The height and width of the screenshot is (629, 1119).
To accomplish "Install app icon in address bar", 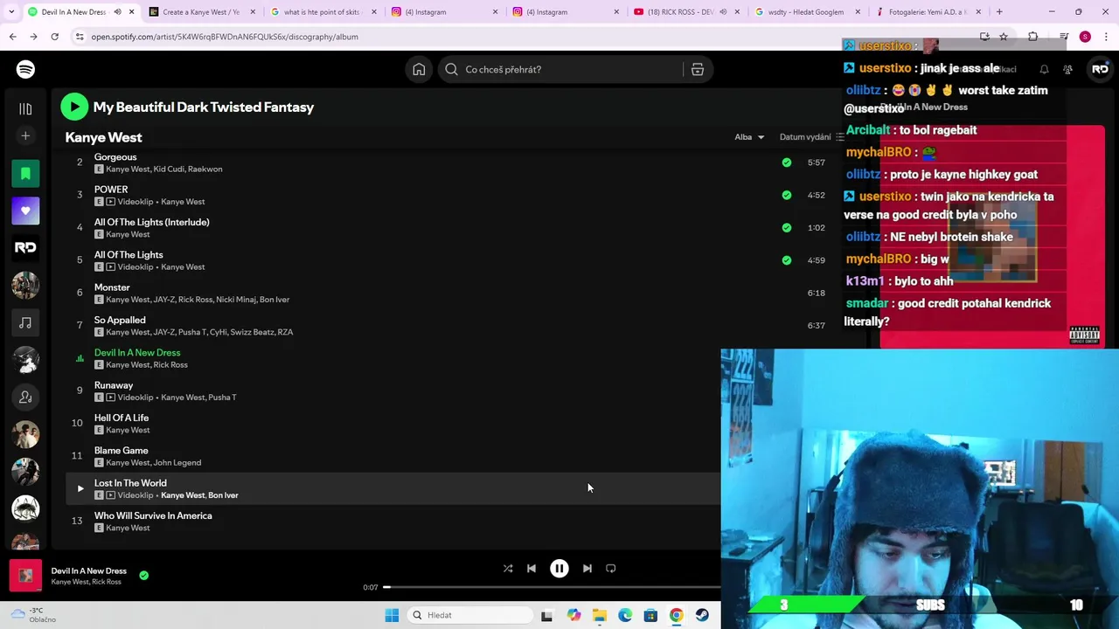I will click(984, 37).
